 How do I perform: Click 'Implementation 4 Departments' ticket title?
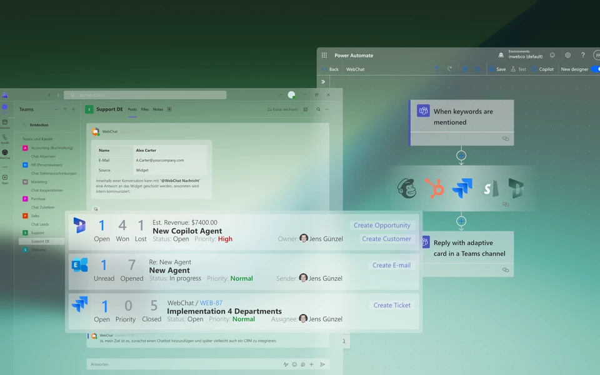tap(224, 311)
